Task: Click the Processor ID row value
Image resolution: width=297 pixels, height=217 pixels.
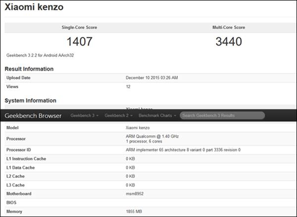Action: click(183, 150)
